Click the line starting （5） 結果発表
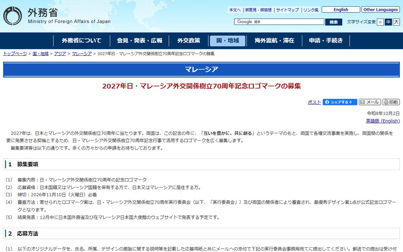This screenshot has width=403, height=252. point(113,217)
